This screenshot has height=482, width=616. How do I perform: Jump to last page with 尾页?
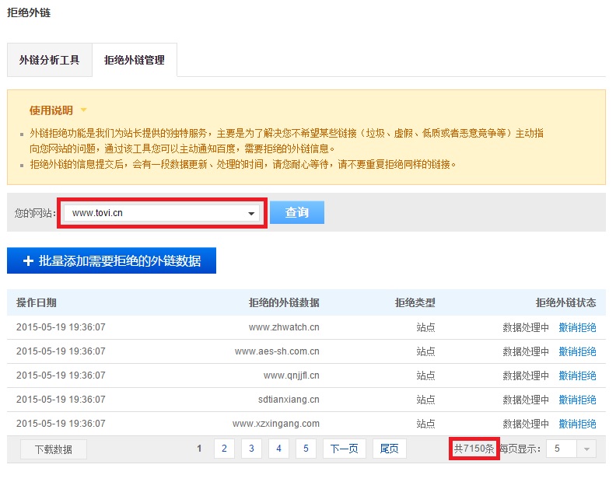[x=390, y=449]
